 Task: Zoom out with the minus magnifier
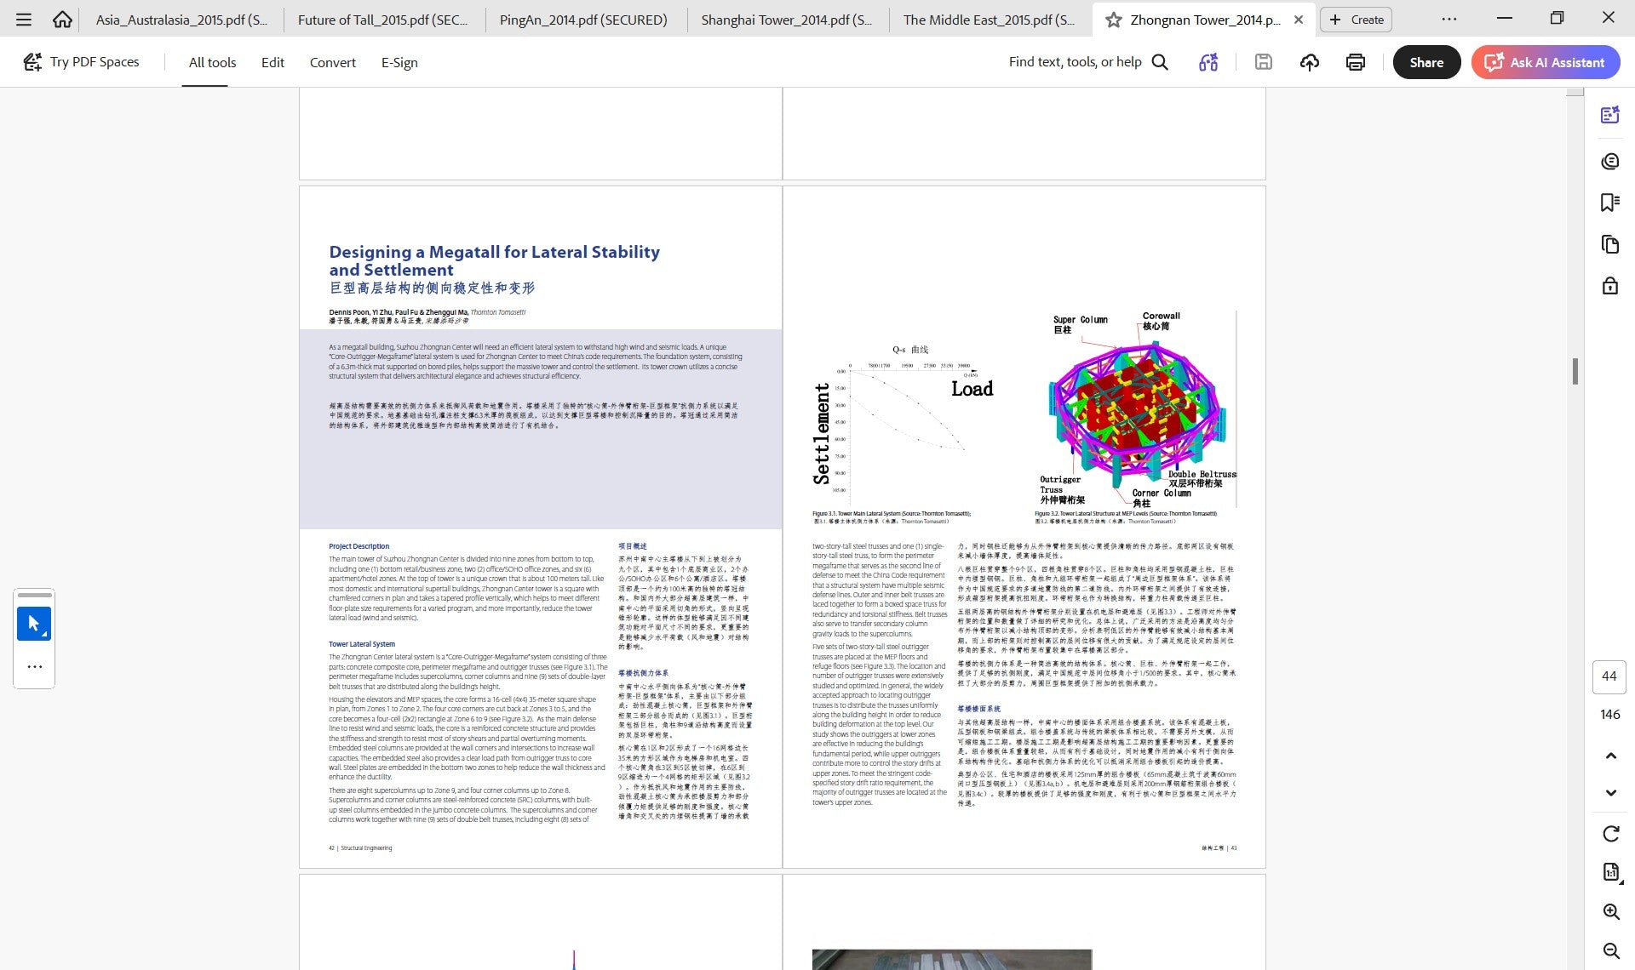coord(1610,951)
